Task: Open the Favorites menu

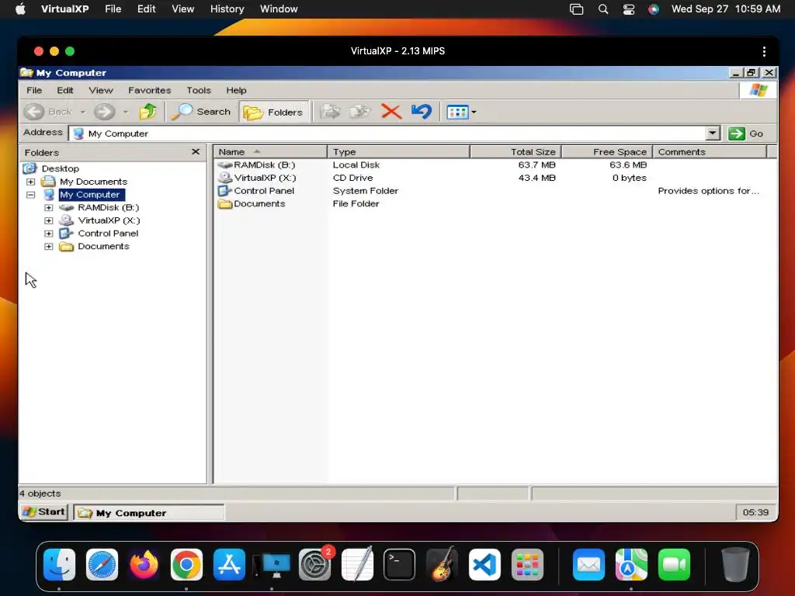Action: 150,90
